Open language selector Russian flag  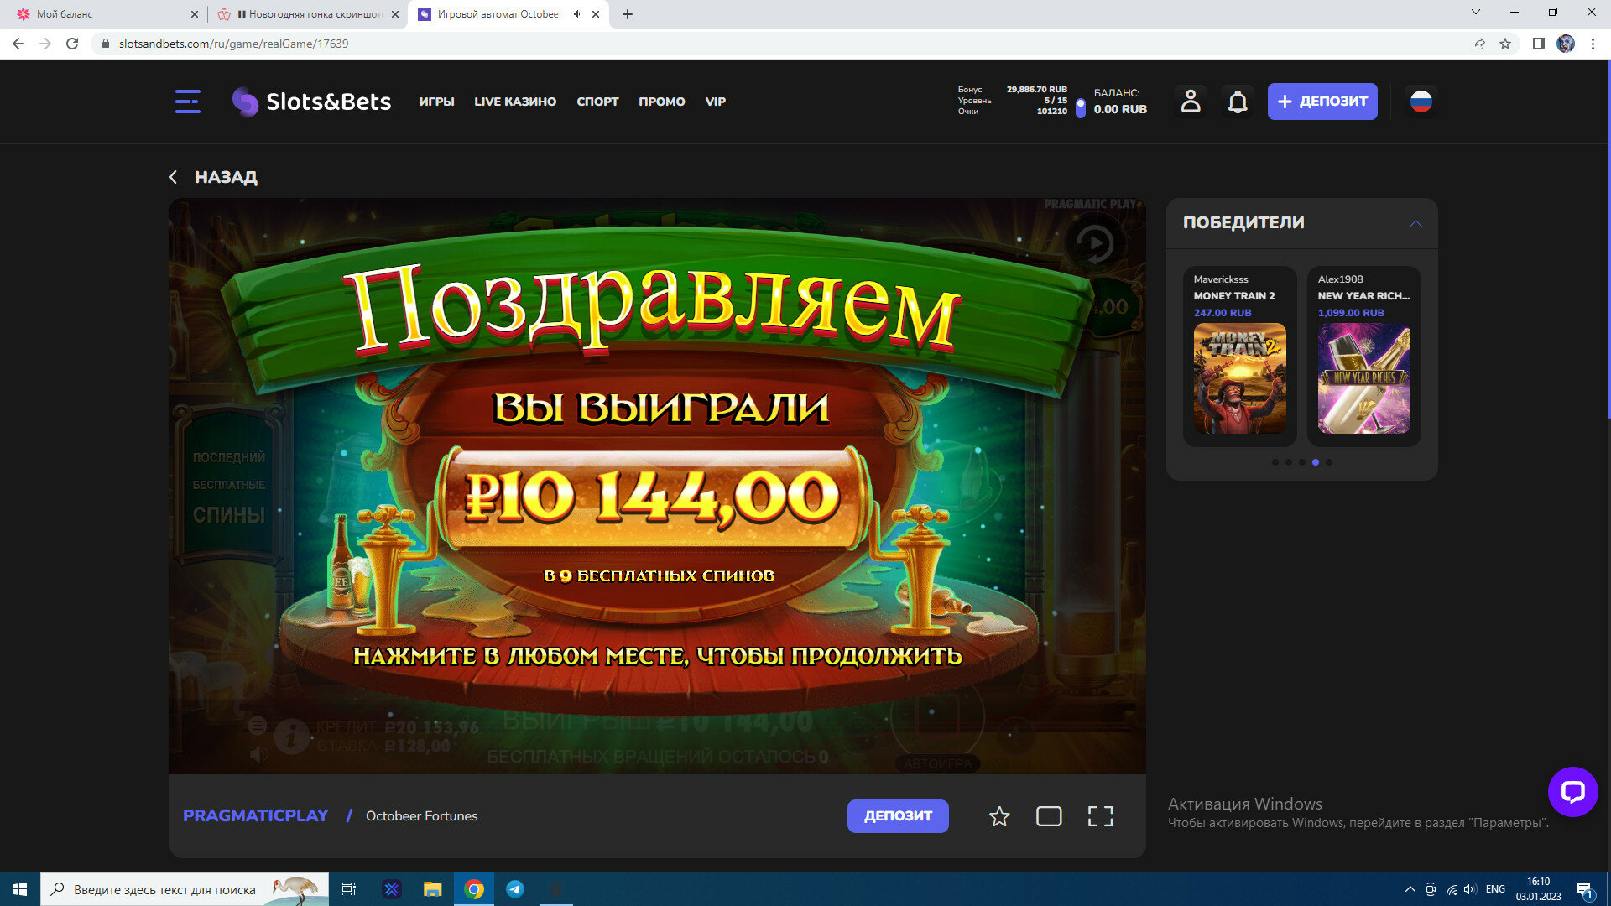click(x=1421, y=102)
